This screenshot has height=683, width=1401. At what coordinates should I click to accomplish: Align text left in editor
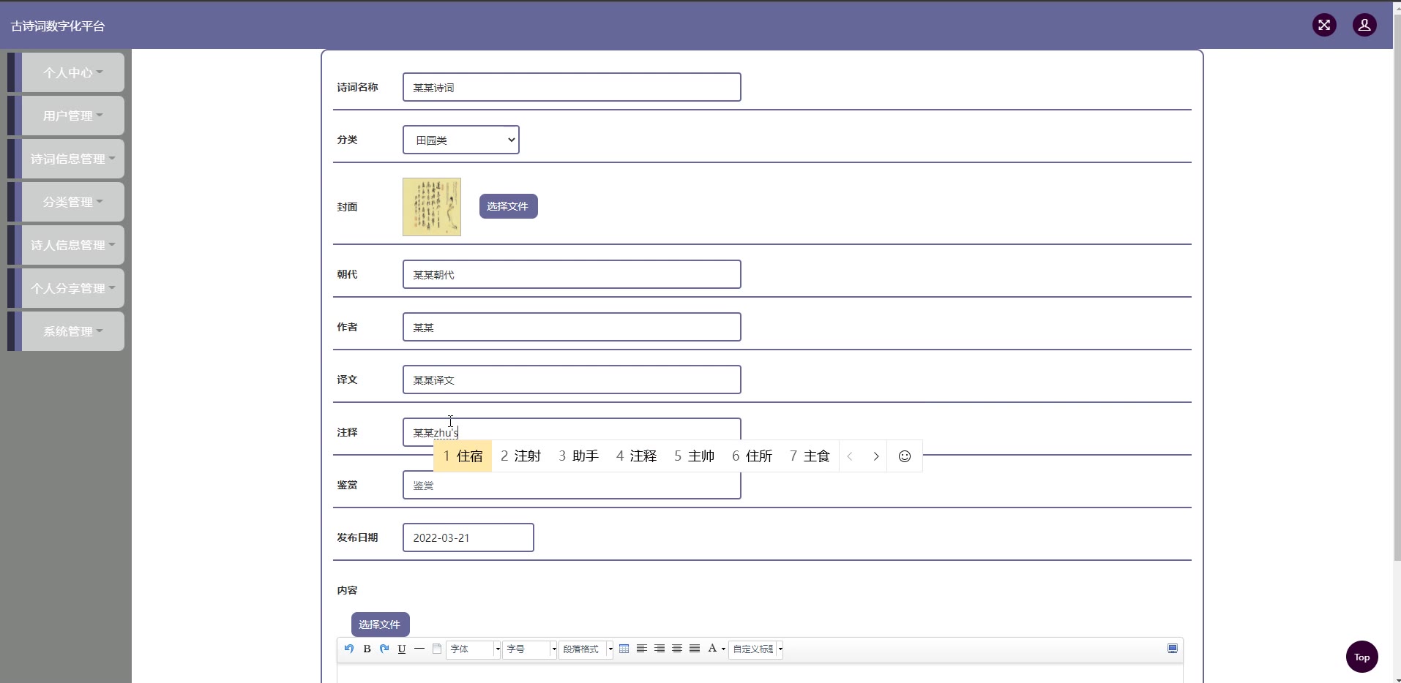coord(642,649)
